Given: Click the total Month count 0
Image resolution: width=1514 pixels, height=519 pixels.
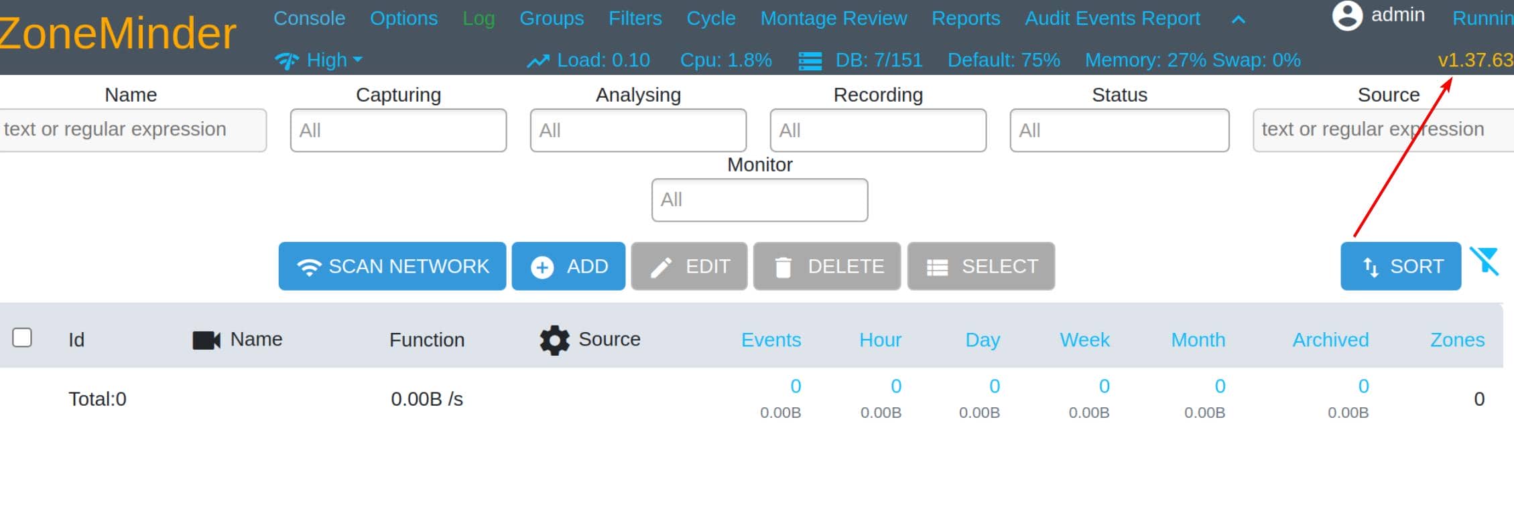Looking at the screenshot, I should tap(1220, 386).
